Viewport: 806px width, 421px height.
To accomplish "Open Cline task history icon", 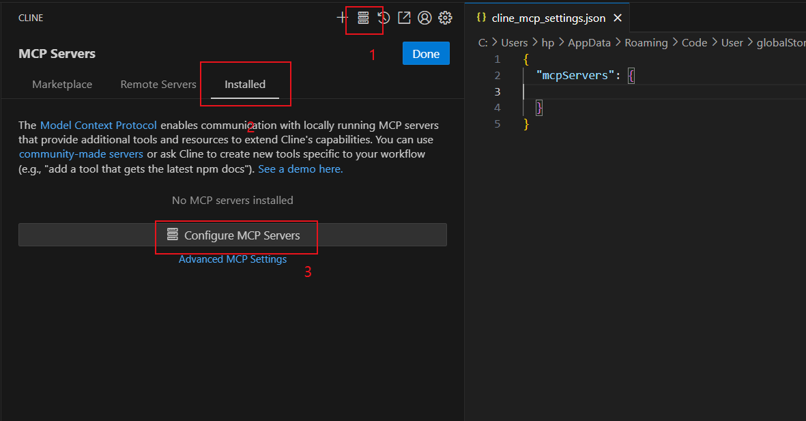I will pos(384,18).
